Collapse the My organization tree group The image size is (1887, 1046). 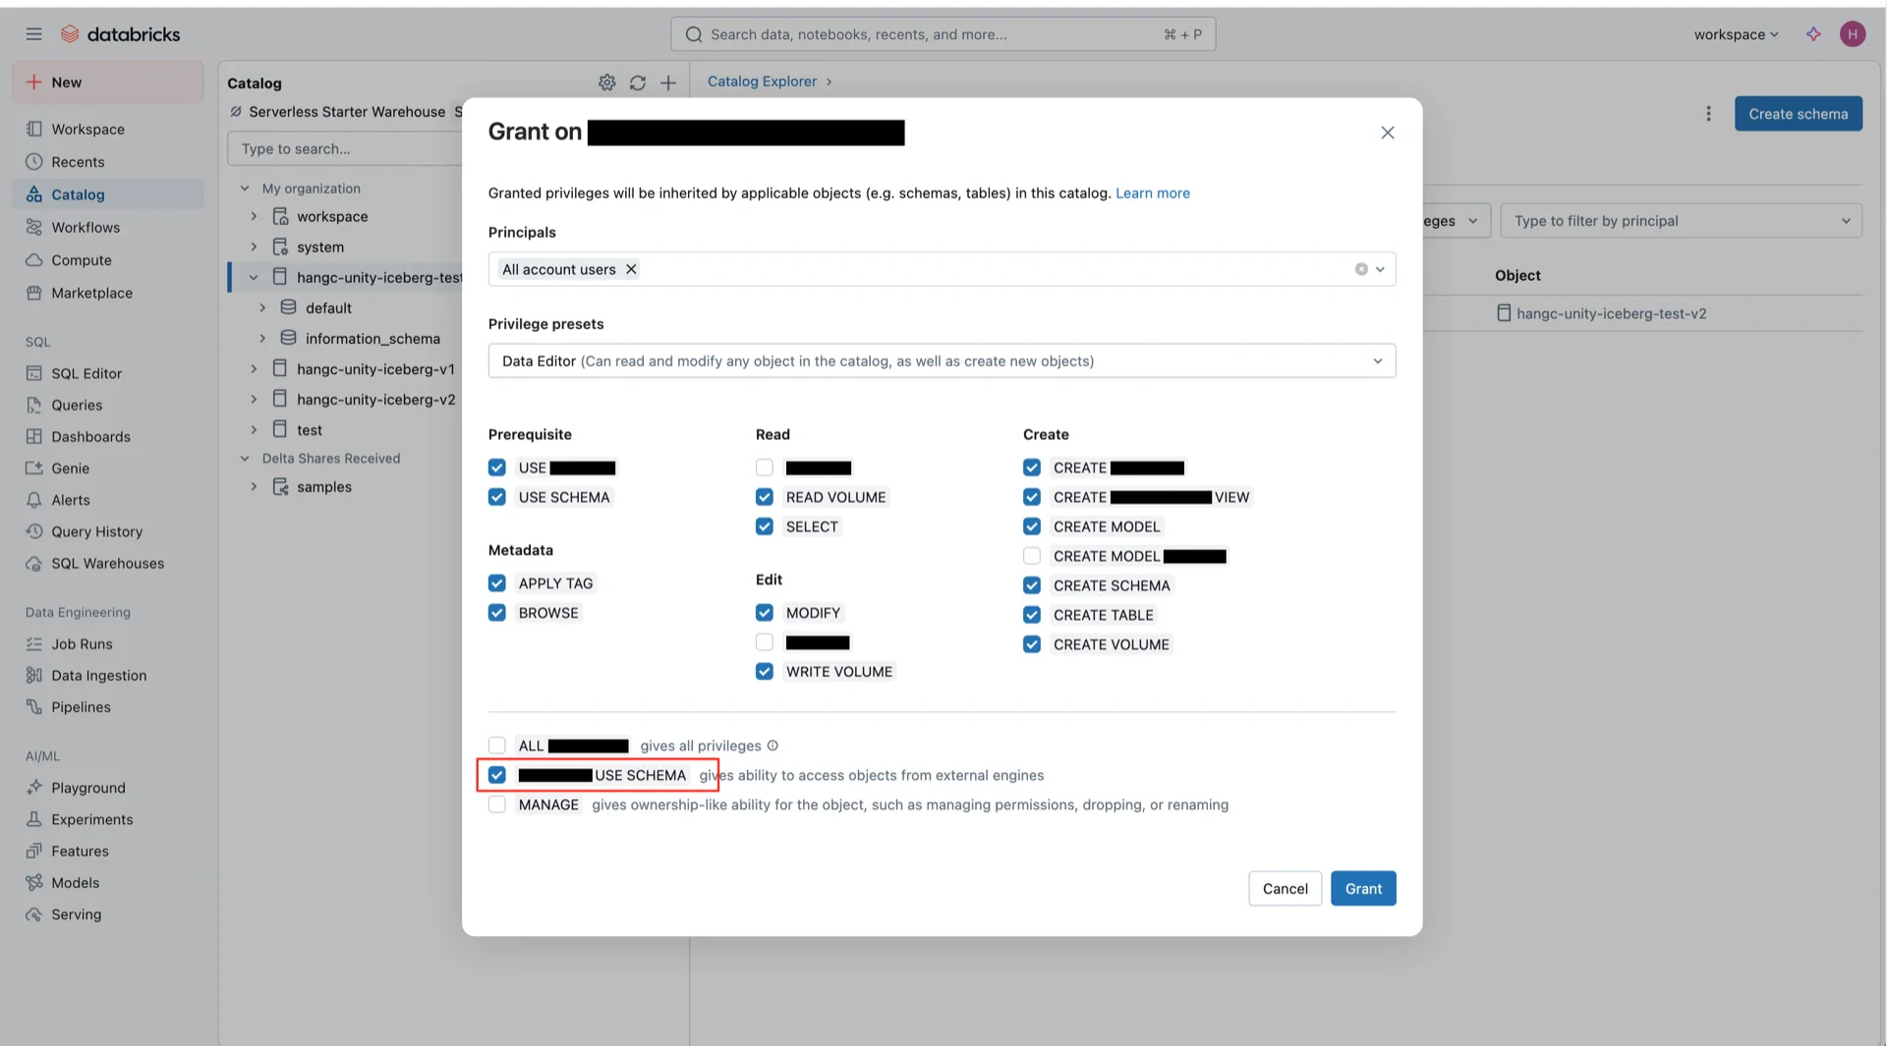(x=245, y=189)
